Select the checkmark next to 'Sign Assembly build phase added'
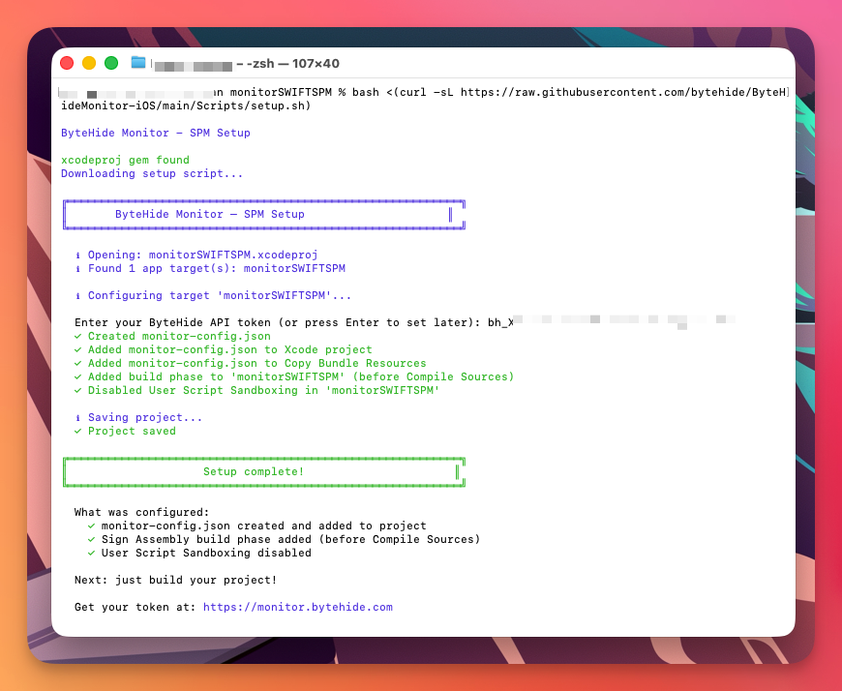 click(x=89, y=539)
